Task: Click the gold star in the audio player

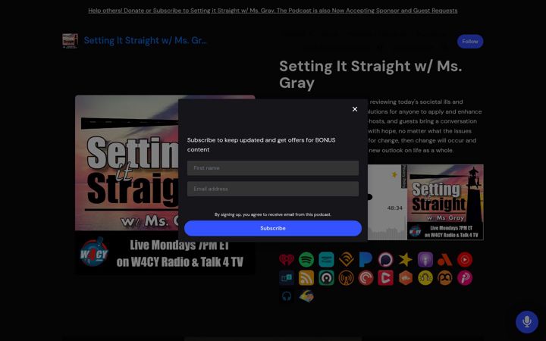Action: pos(394,175)
